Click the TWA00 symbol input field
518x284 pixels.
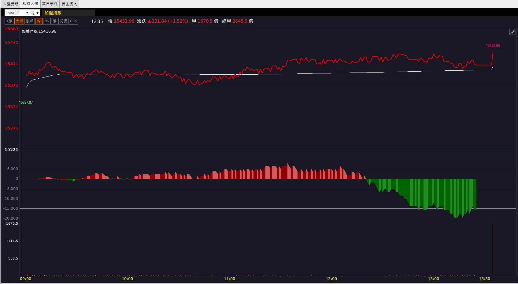(x=15, y=13)
